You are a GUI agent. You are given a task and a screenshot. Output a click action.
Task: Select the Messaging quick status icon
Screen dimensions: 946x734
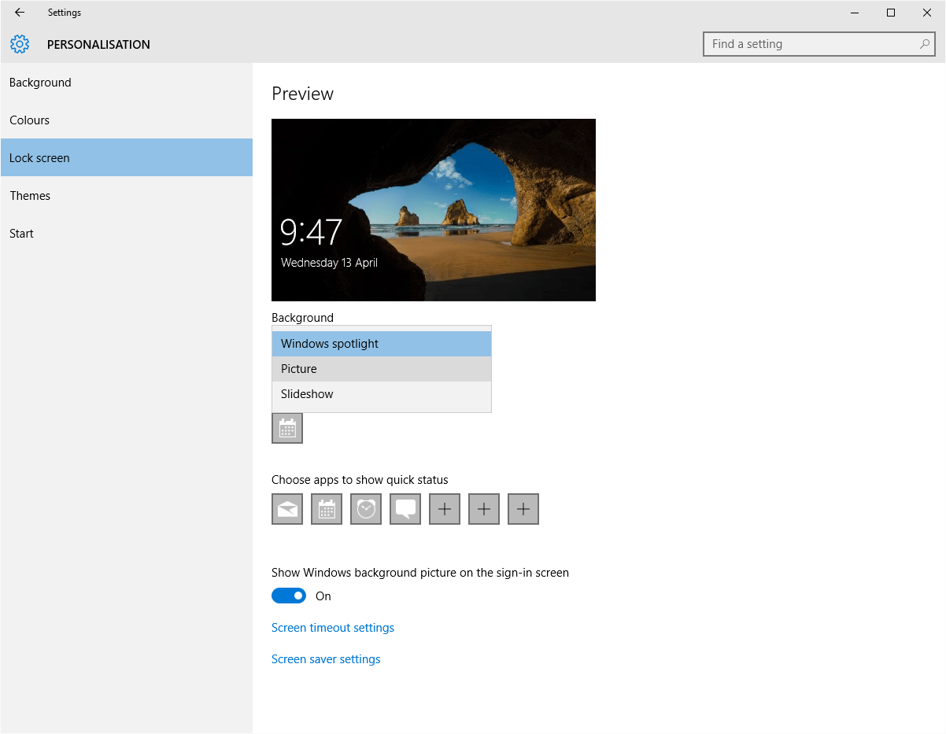[405, 509]
